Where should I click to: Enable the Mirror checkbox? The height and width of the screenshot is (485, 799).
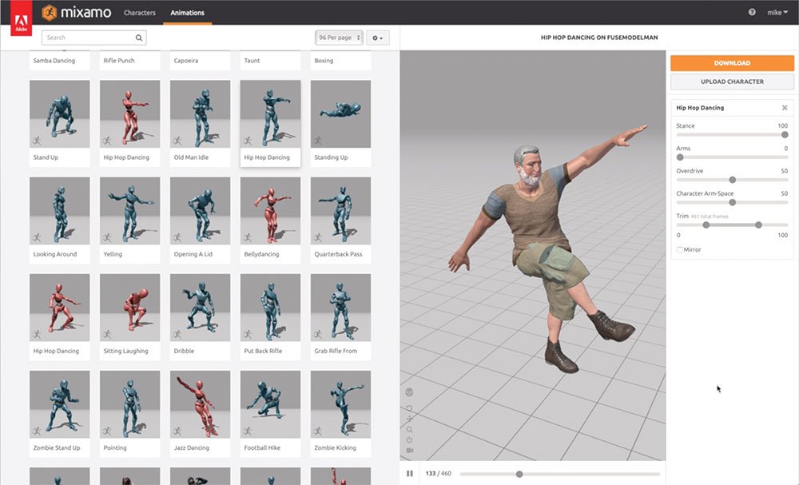(x=679, y=249)
